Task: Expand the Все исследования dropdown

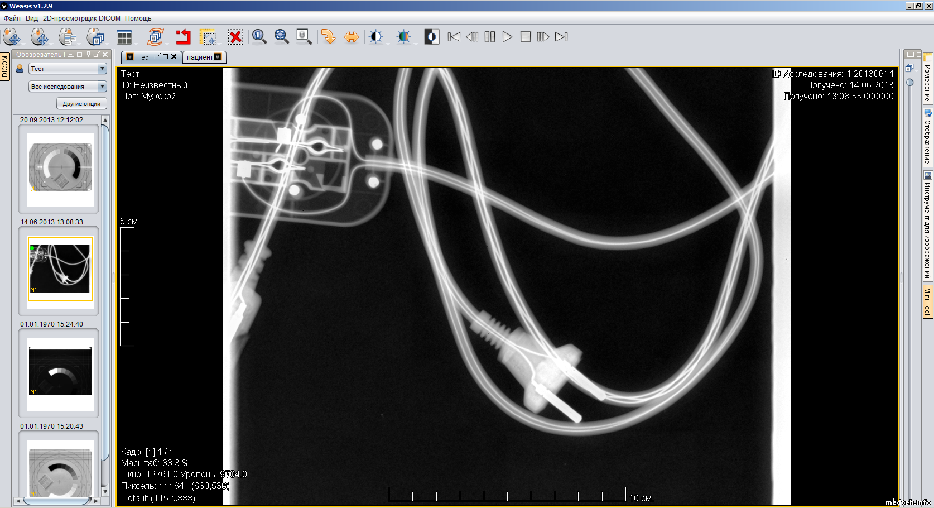Action: click(x=68, y=87)
